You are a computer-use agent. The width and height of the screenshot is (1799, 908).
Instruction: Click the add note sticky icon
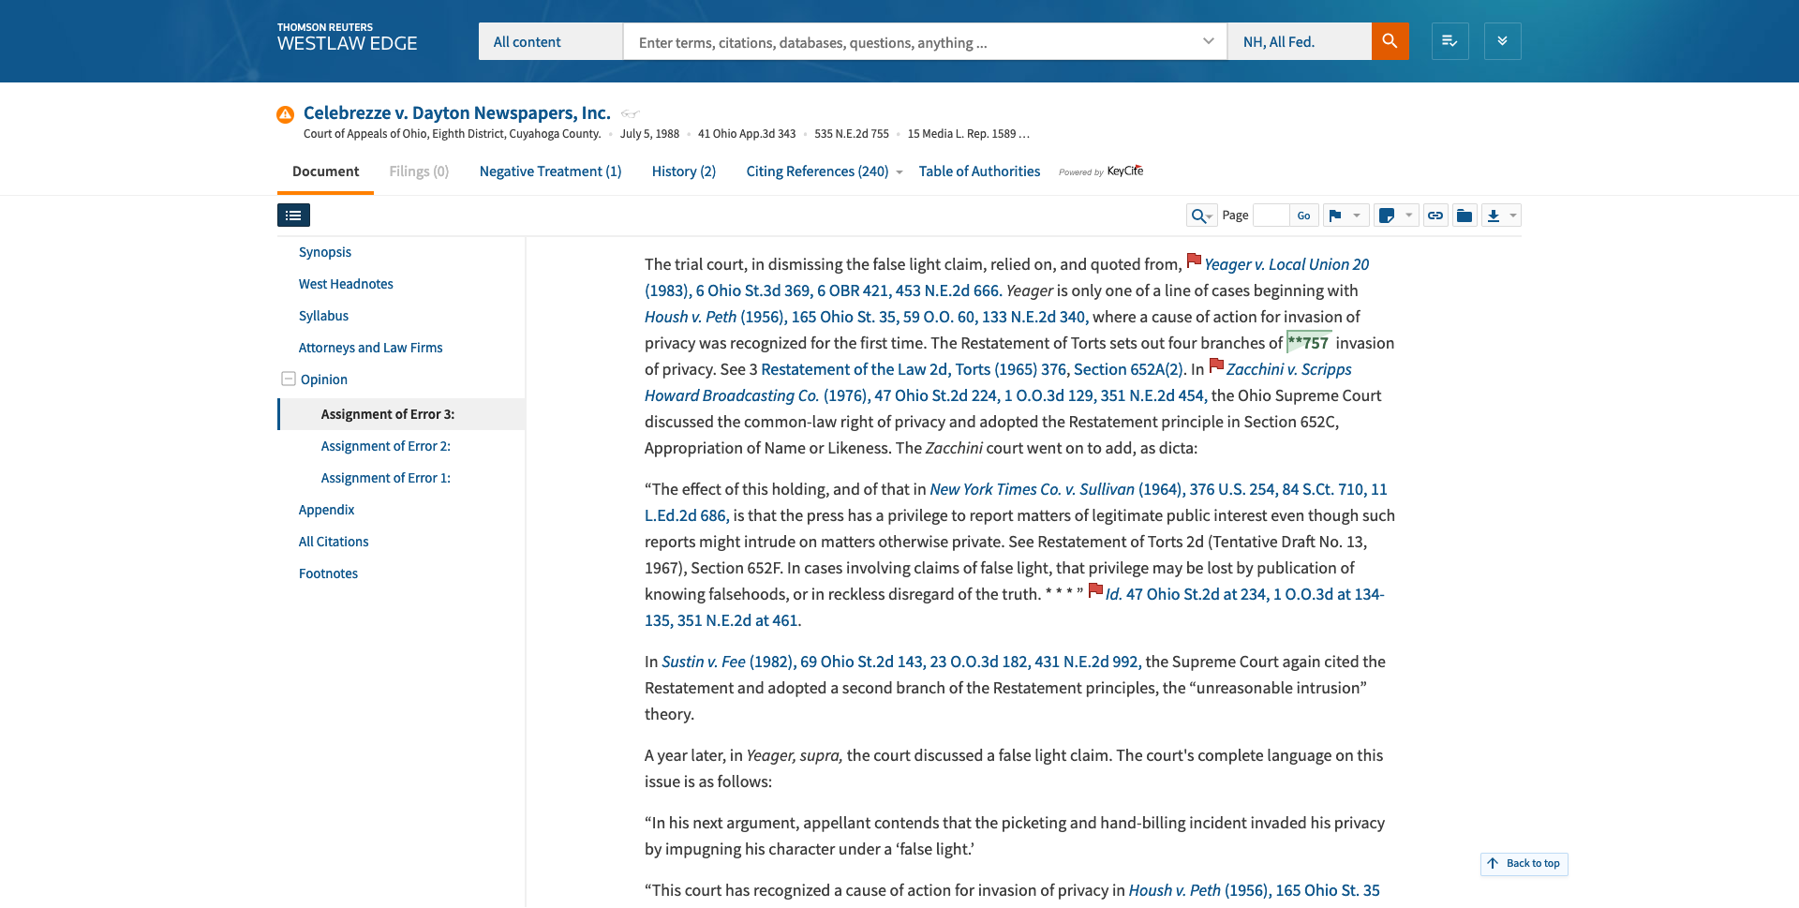click(x=1387, y=216)
